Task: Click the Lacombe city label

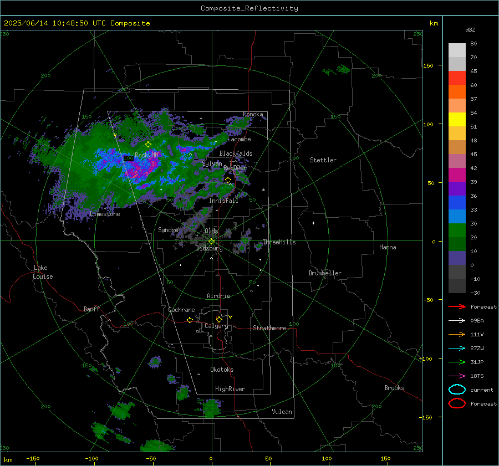Action: pyautogui.click(x=239, y=139)
